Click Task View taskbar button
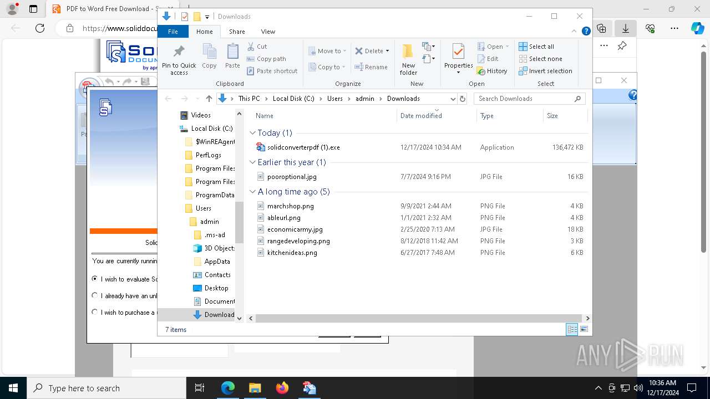The width and height of the screenshot is (710, 399). click(x=200, y=388)
